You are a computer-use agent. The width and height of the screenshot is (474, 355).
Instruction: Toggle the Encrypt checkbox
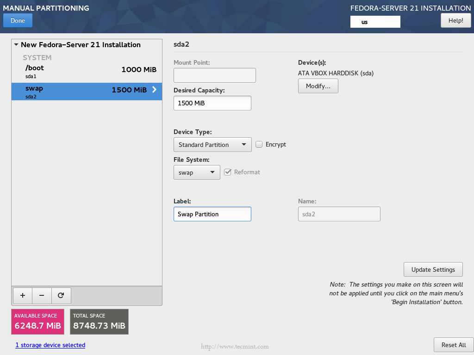click(x=259, y=144)
